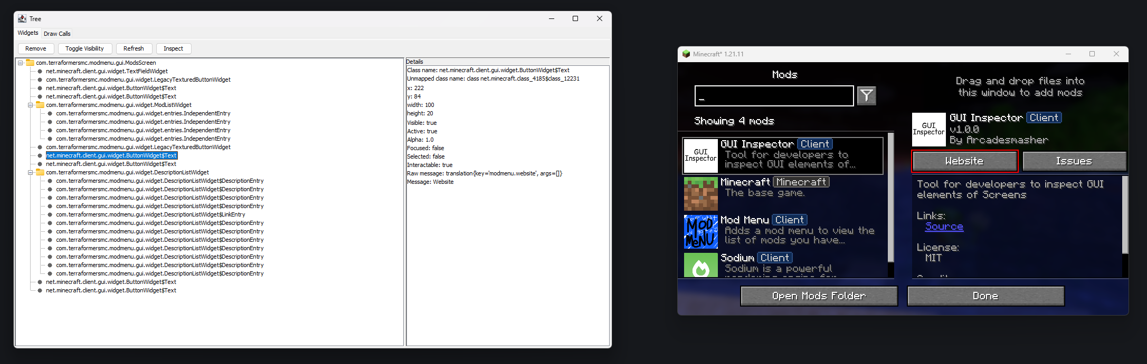Collapse the ModListWidget tree node

coord(31,105)
